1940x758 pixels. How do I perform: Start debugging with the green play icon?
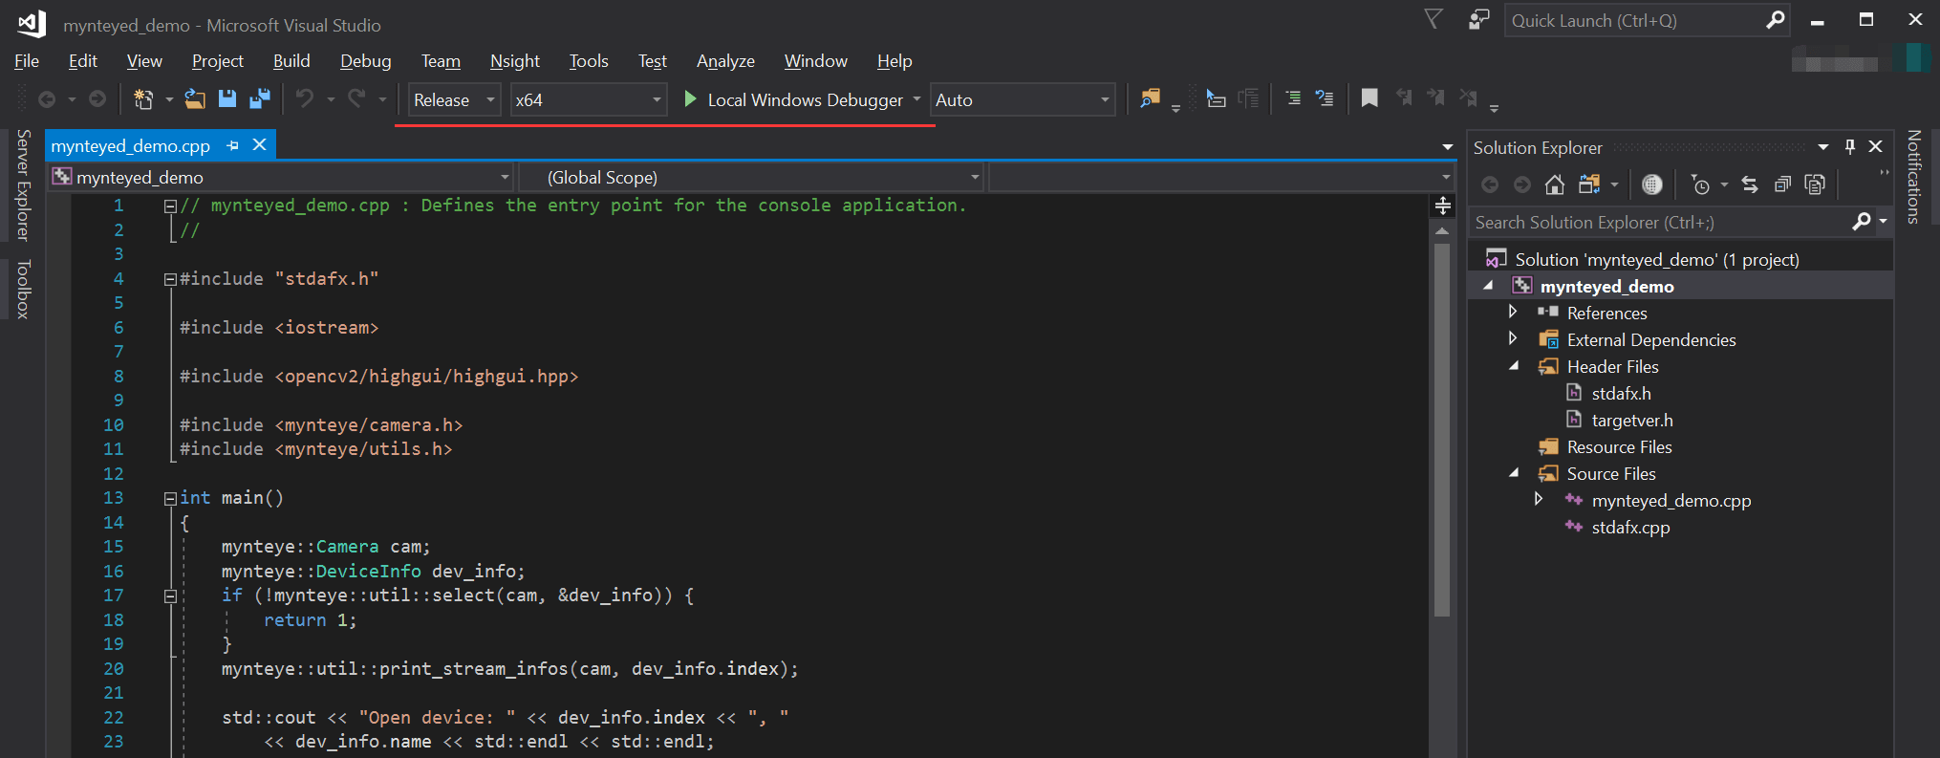[x=690, y=99]
